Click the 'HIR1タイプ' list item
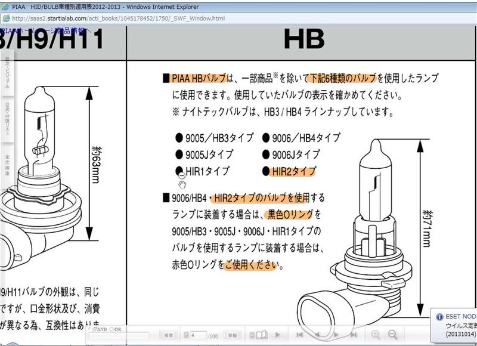The image size is (477, 346). point(207,171)
